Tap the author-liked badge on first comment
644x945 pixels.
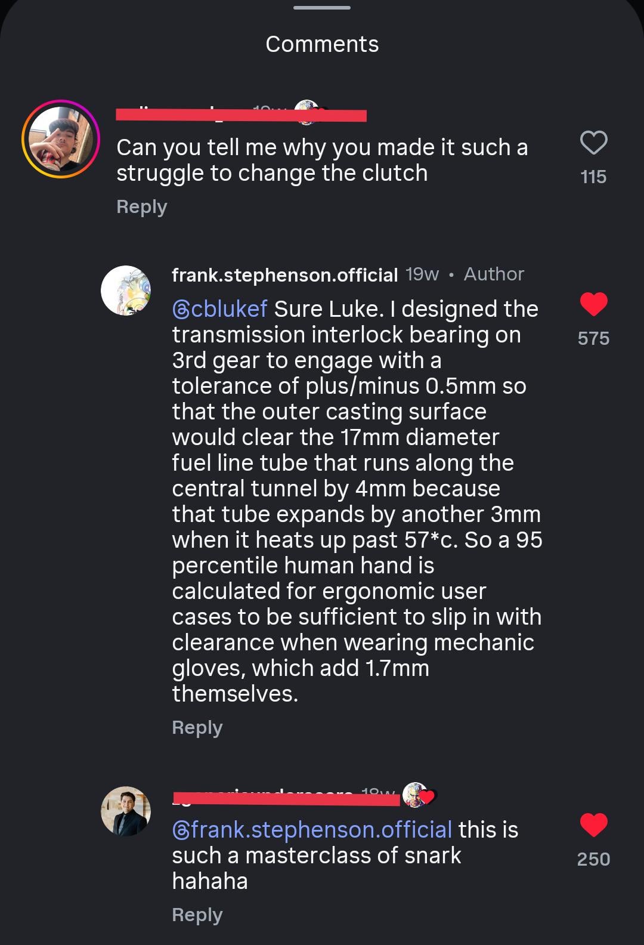[308, 112]
